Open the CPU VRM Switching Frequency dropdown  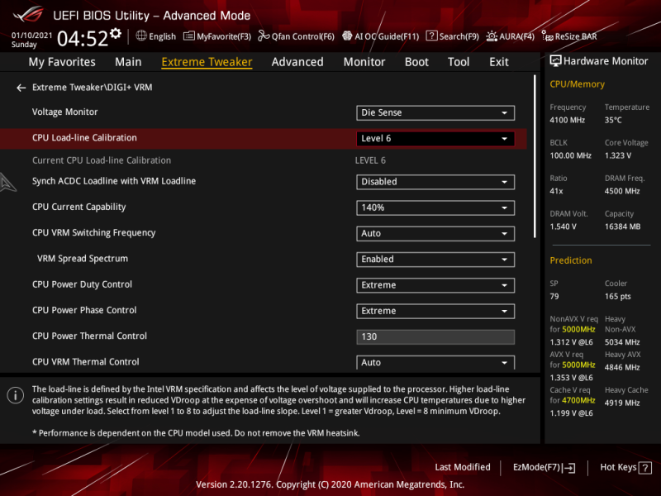(435, 233)
